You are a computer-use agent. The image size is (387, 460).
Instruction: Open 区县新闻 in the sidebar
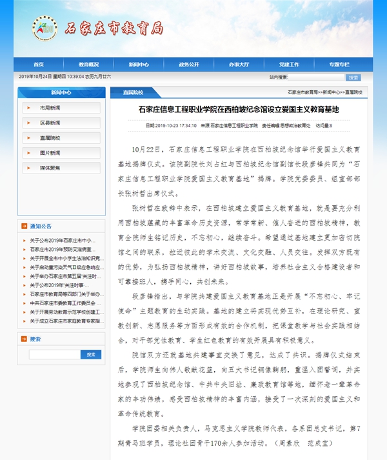coord(50,123)
